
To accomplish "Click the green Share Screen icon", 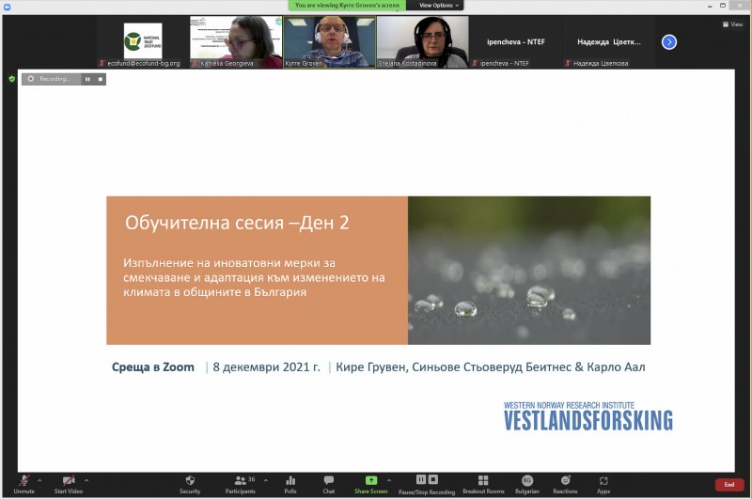I will pos(370,481).
